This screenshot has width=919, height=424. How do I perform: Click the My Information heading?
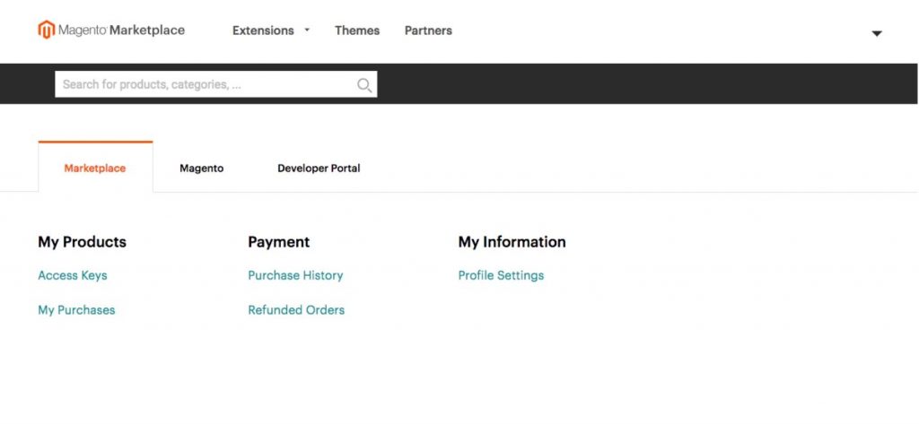pyautogui.click(x=512, y=242)
